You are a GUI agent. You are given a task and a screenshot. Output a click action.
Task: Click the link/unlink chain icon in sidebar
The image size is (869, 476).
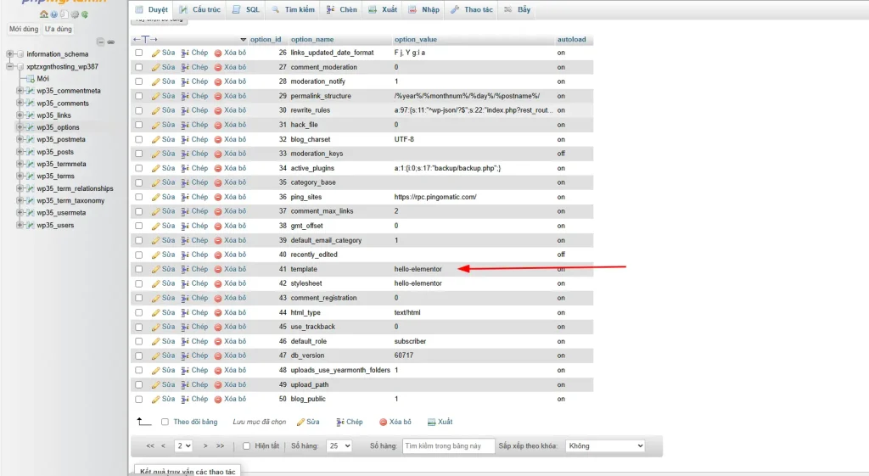tap(111, 42)
